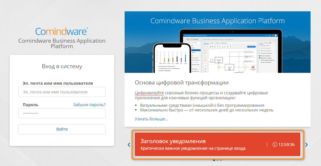Click the 'Максимально быстро' bullet point
This screenshot has height=166, width=321.
[x=207, y=110]
